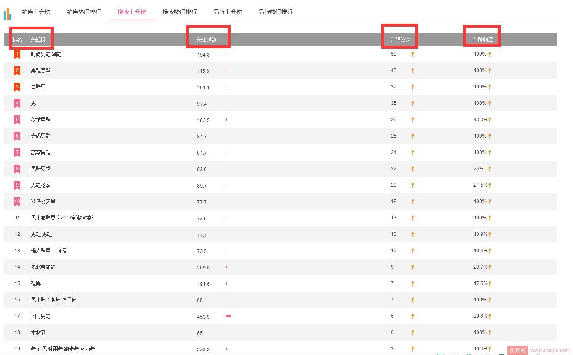Click rank-change up arrow for 时尚男鞋 潮鞋

[x=413, y=54]
